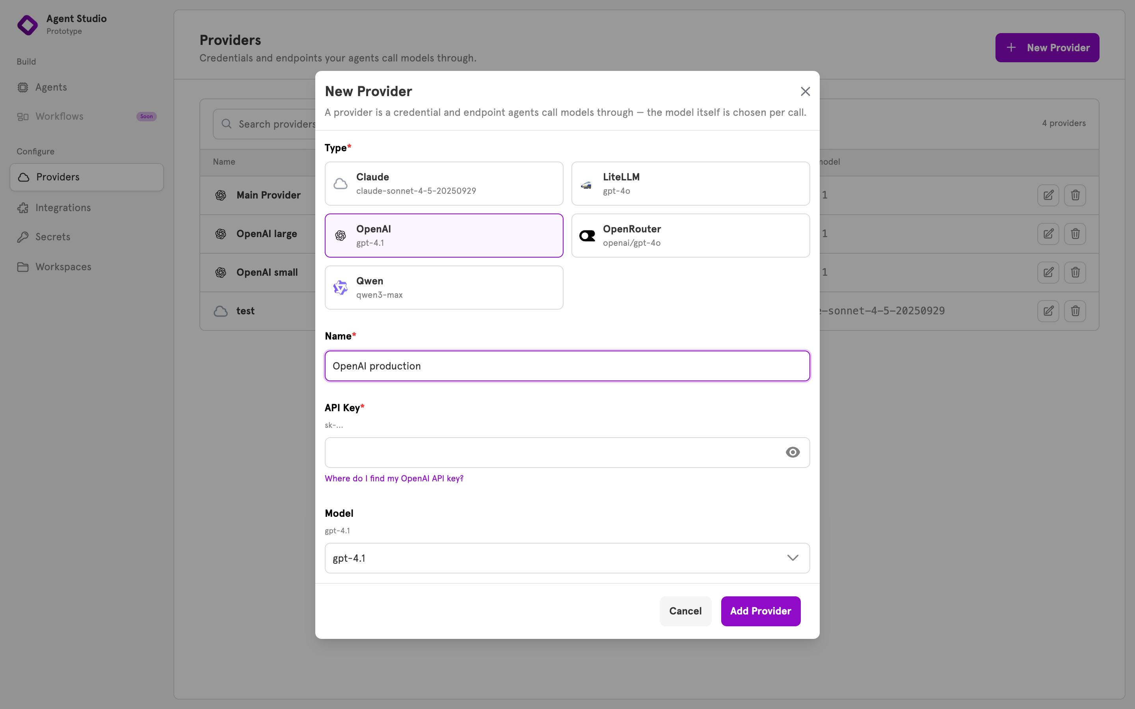
Task: Close the New Provider dialog
Action: [x=805, y=91]
